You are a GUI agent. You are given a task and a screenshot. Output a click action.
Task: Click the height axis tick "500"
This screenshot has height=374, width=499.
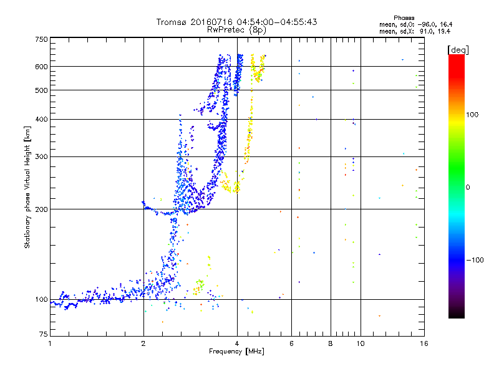coord(42,90)
